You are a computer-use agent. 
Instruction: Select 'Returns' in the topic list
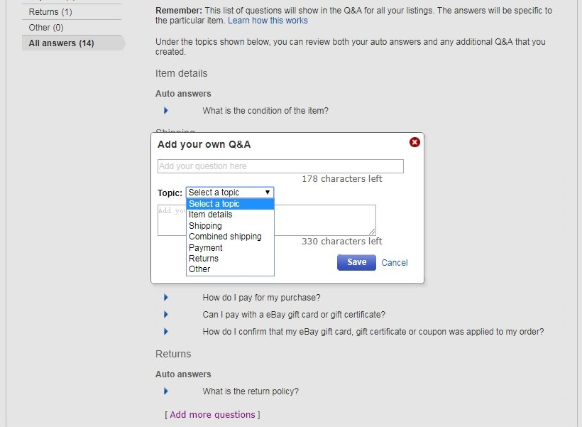tap(204, 259)
